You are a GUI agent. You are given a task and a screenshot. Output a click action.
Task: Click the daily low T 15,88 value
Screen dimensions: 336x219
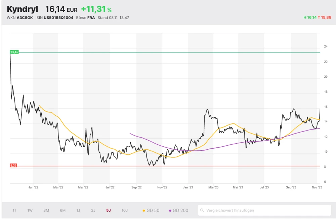pyautogui.click(x=325, y=17)
